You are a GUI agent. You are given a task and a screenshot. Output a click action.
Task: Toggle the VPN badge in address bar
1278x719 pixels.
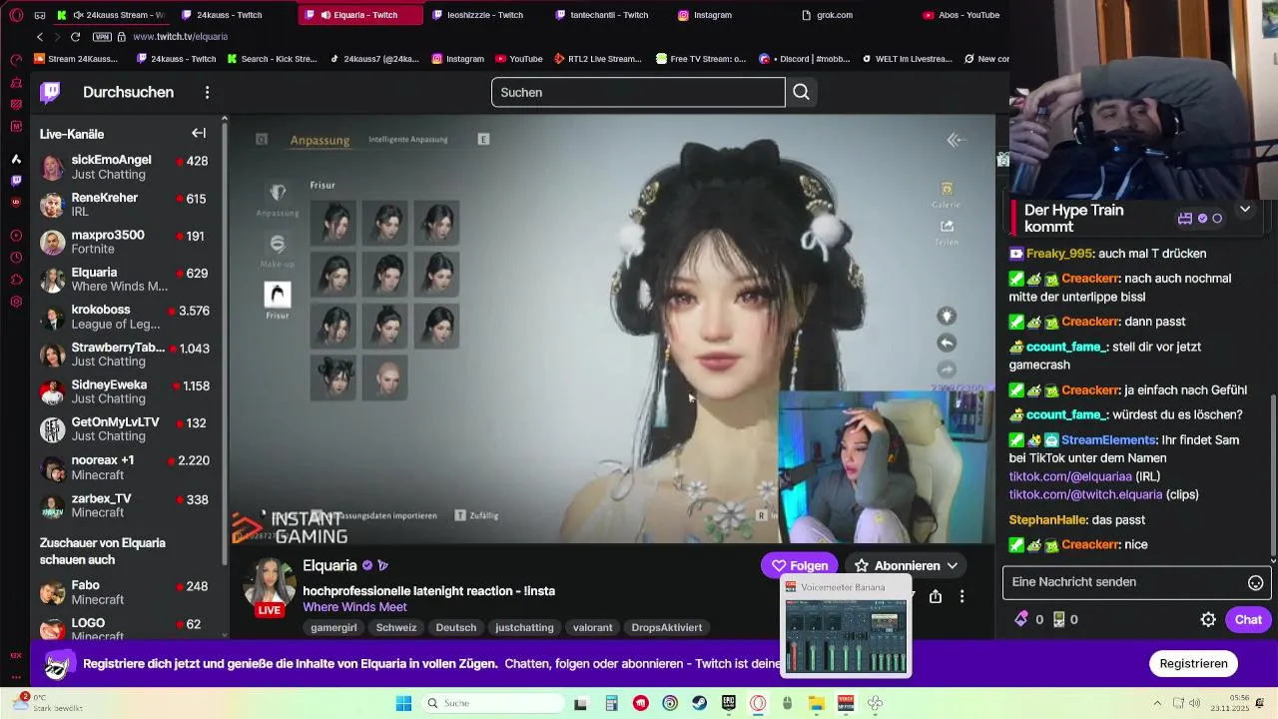(102, 37)
